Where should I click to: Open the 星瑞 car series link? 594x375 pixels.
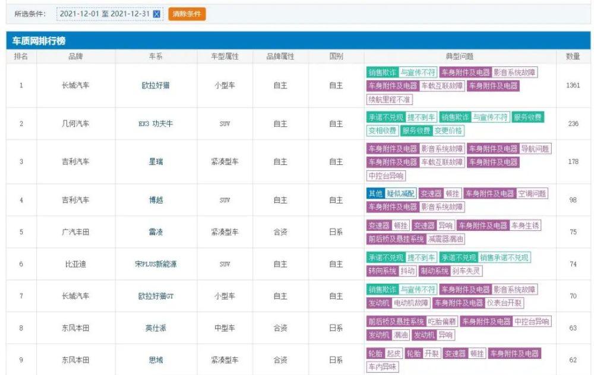tap(156, 162)
